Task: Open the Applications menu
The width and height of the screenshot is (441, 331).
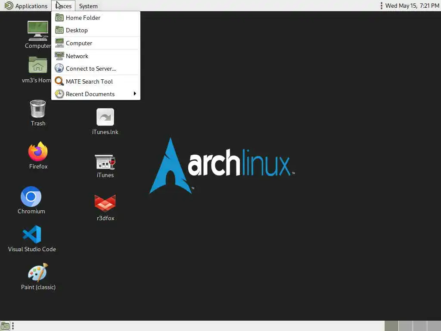Action: 26,6
